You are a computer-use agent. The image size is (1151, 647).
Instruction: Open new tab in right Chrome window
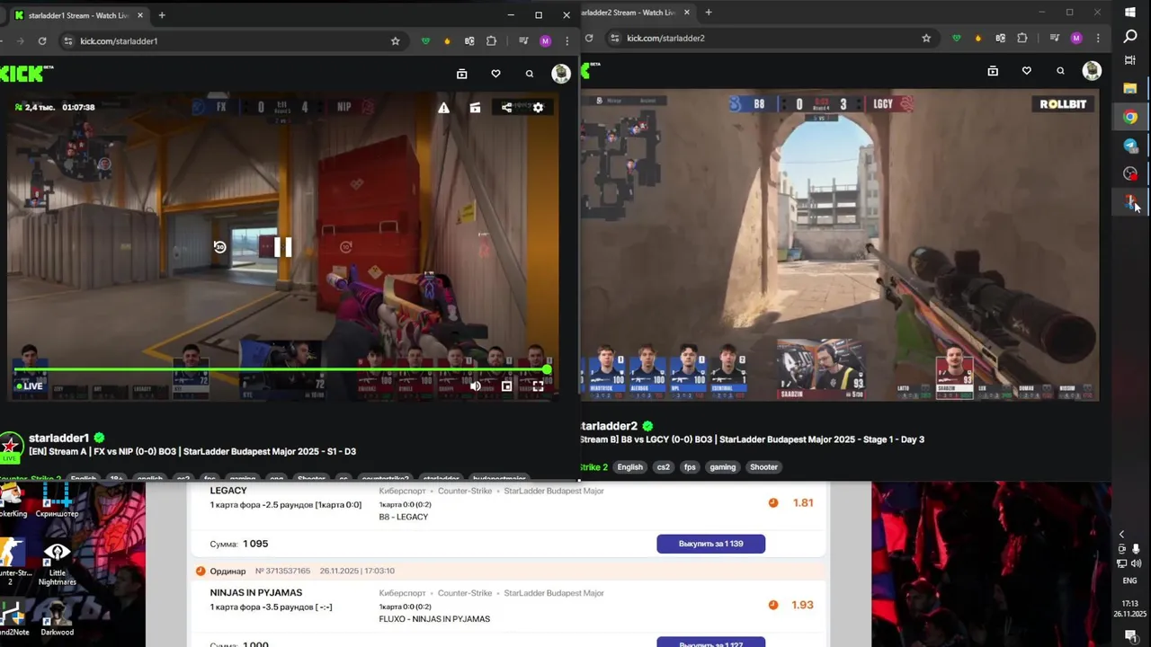click(x=709, y=13)
